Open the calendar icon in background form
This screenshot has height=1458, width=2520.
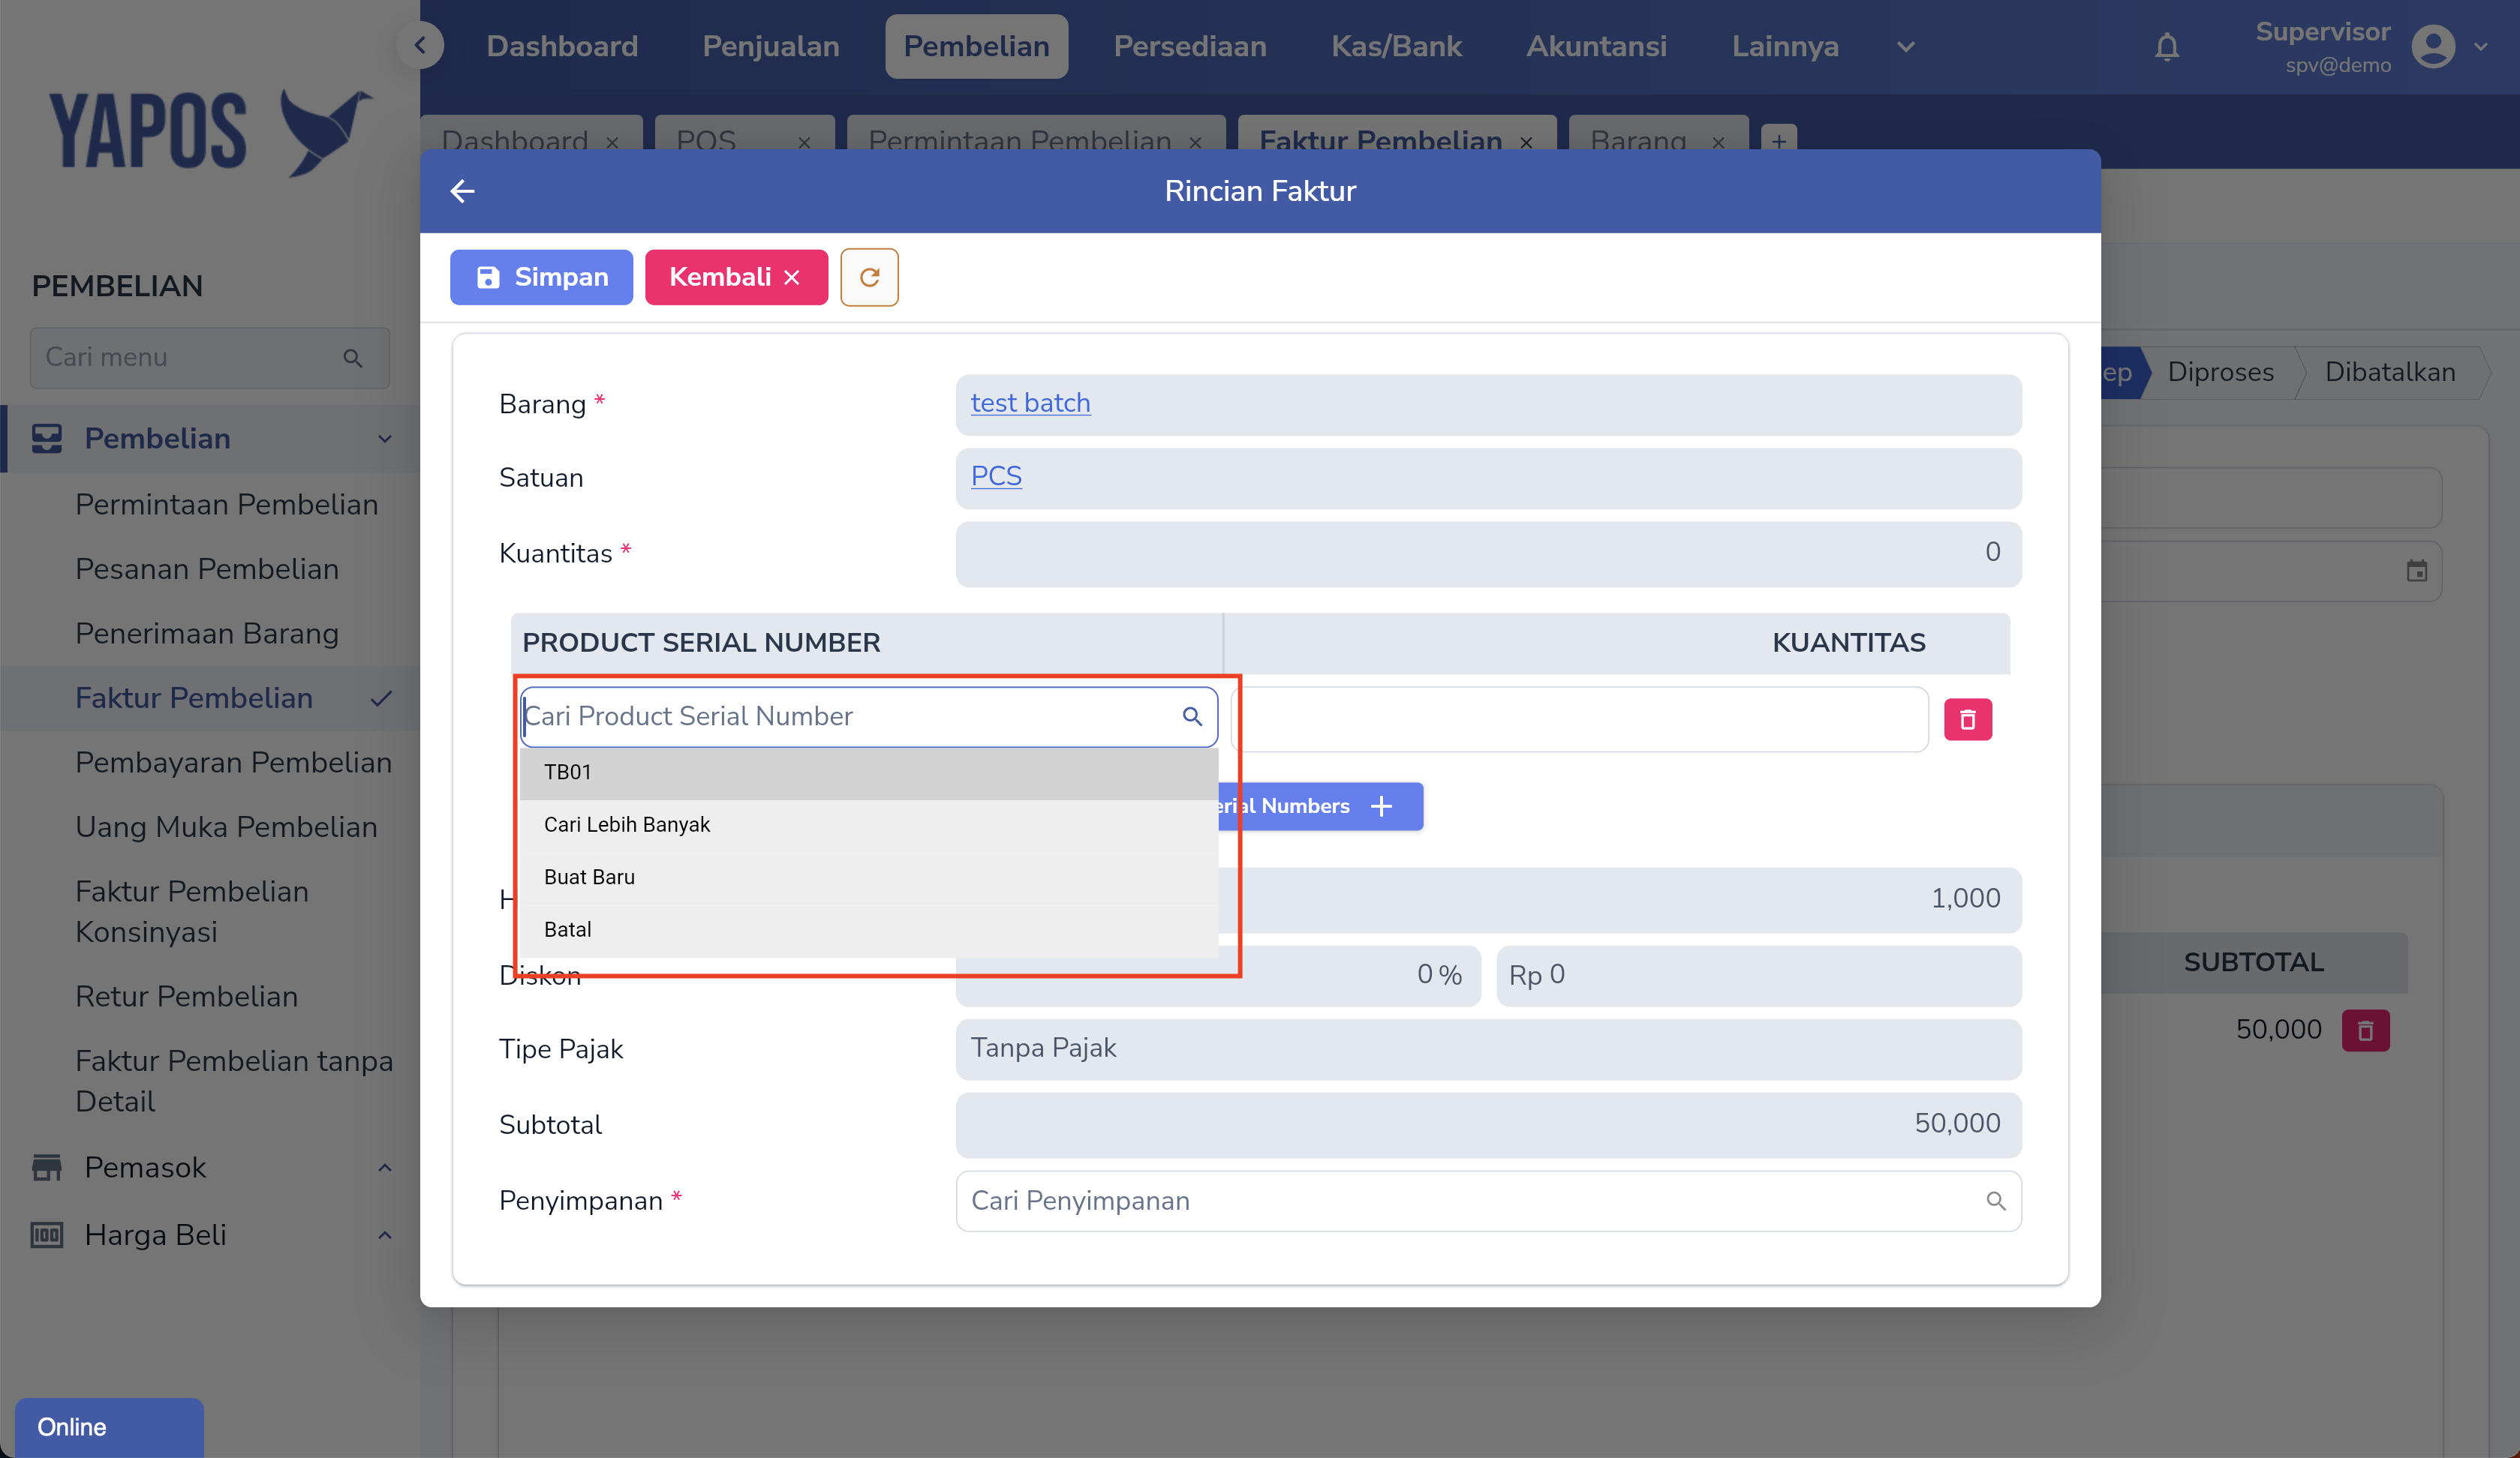[2416, 571]
